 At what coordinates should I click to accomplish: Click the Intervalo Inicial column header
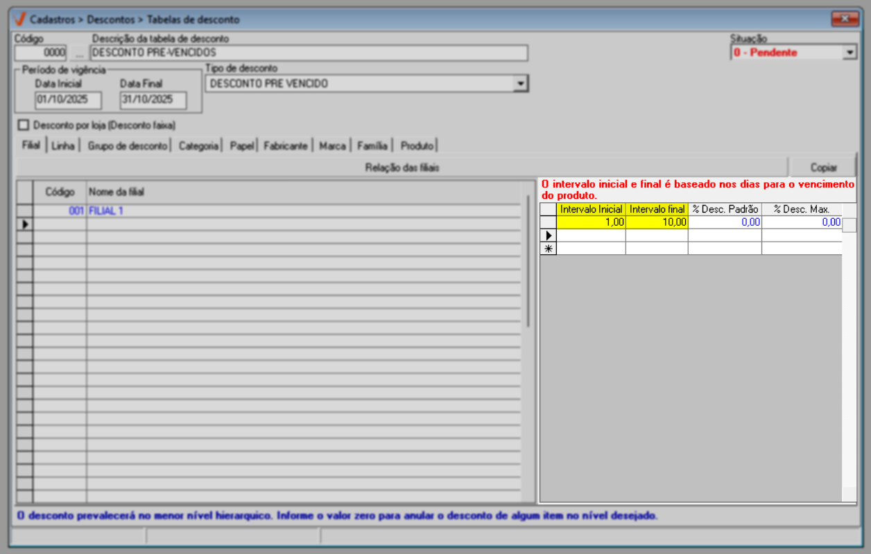(x=591, y=209)
